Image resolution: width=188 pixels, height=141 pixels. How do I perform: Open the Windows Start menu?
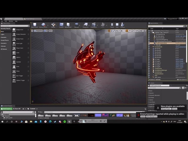pos(2,122)
